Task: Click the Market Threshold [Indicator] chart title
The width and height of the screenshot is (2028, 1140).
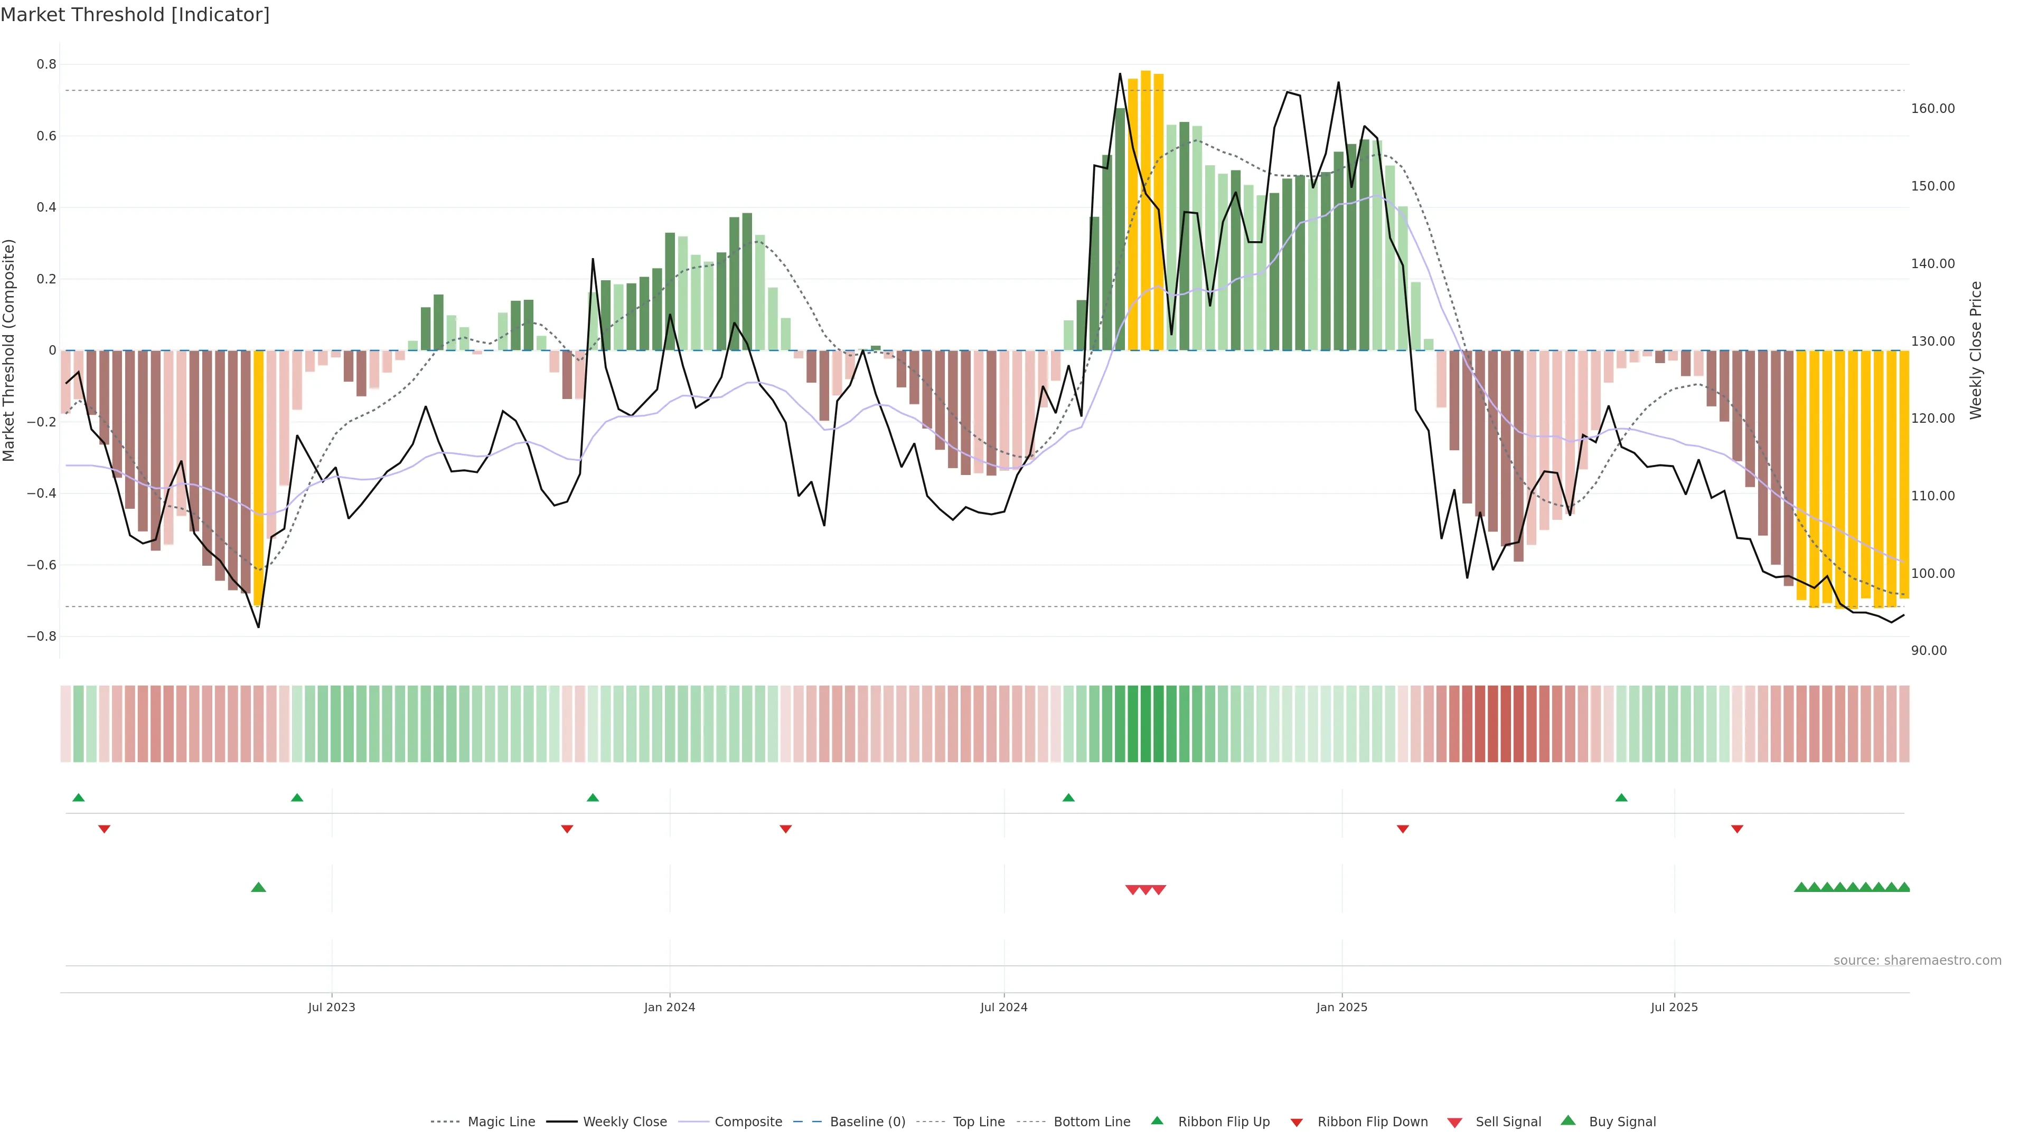Action: pyautogui.click(x=135, y=15)
